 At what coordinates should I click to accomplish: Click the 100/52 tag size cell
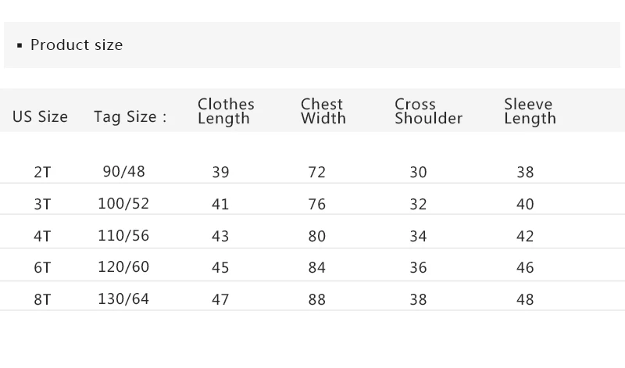pos(123,203)
